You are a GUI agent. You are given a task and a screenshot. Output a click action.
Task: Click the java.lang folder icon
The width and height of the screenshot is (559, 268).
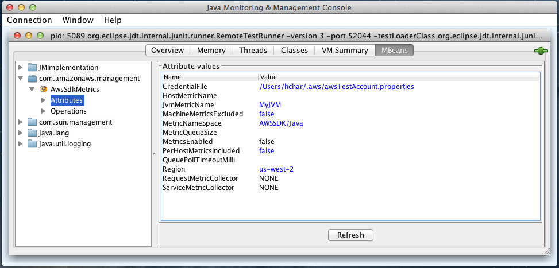coord(32,133)
